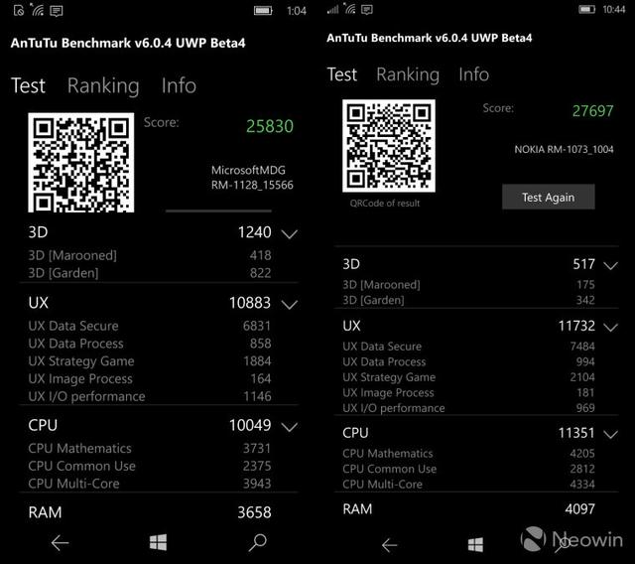This screenshot has width=635, height=564.
Task: Select the total score 27697
Action: (x=593, y=111)
